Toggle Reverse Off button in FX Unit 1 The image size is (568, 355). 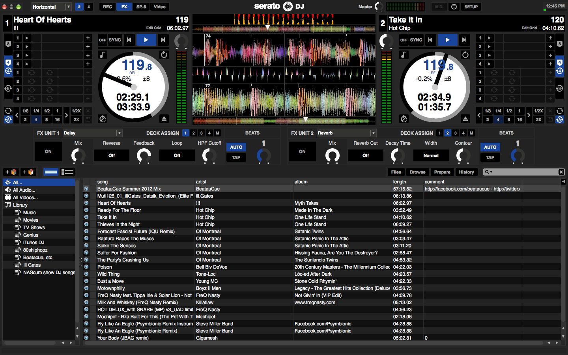(112, 155)
